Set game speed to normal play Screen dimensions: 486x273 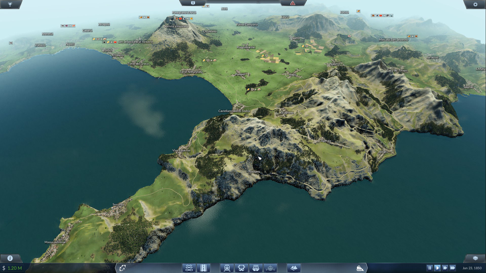pyautogui.click(x=437, y=268)
